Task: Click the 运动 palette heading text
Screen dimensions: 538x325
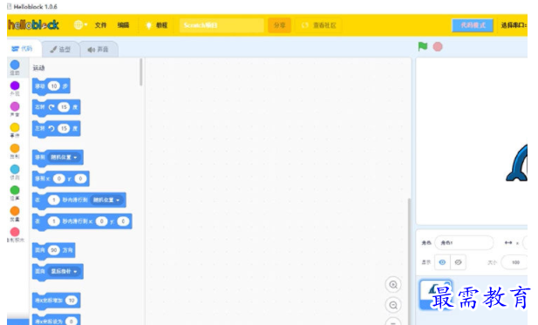Action: 38,68
